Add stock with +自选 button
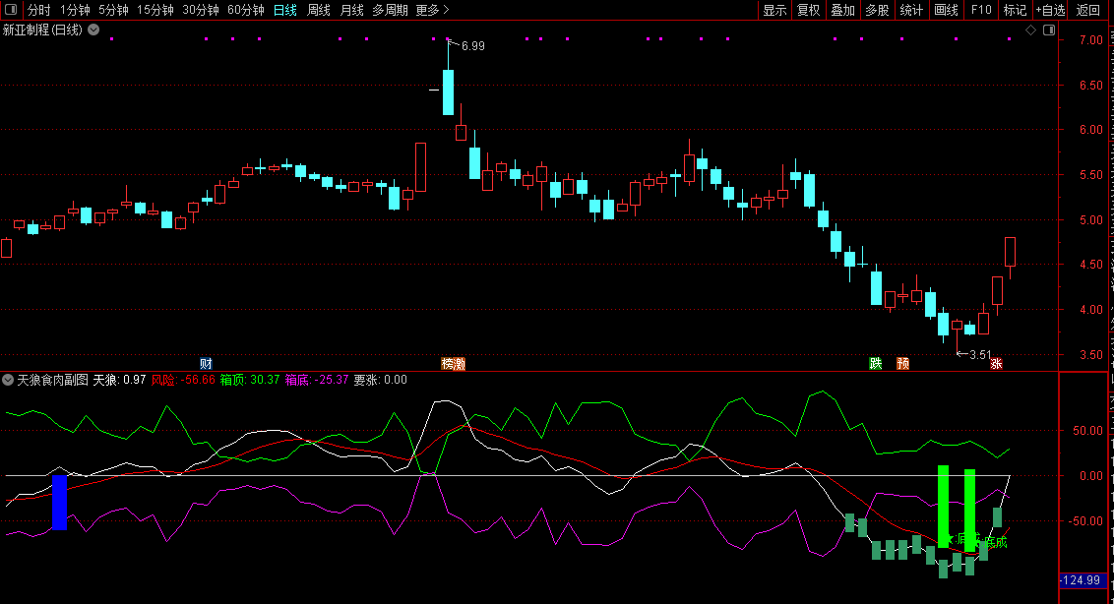The width and height of the screenshot is (1114, 604). coord(1050,10)
